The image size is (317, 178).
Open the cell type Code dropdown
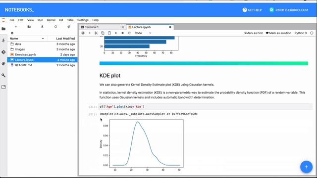(x=143, y=33)
